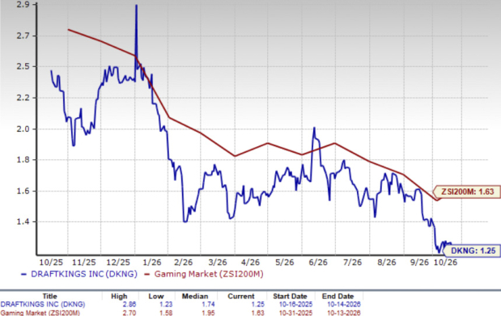Click the 10/26 x-axis label
Screen dimensions: 501x316
[445, 263]
